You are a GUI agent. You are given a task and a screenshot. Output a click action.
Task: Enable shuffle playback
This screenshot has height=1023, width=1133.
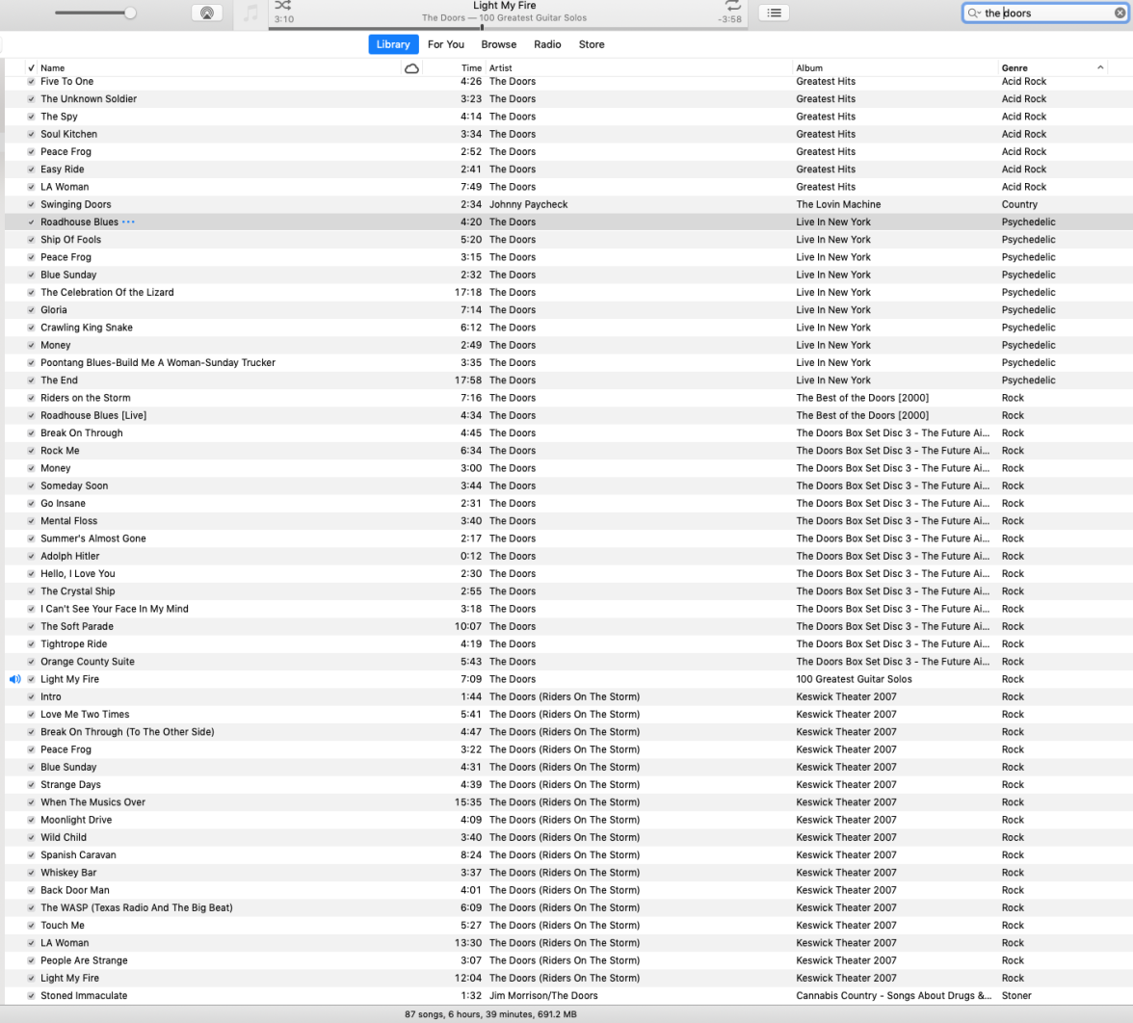[282, 7]
